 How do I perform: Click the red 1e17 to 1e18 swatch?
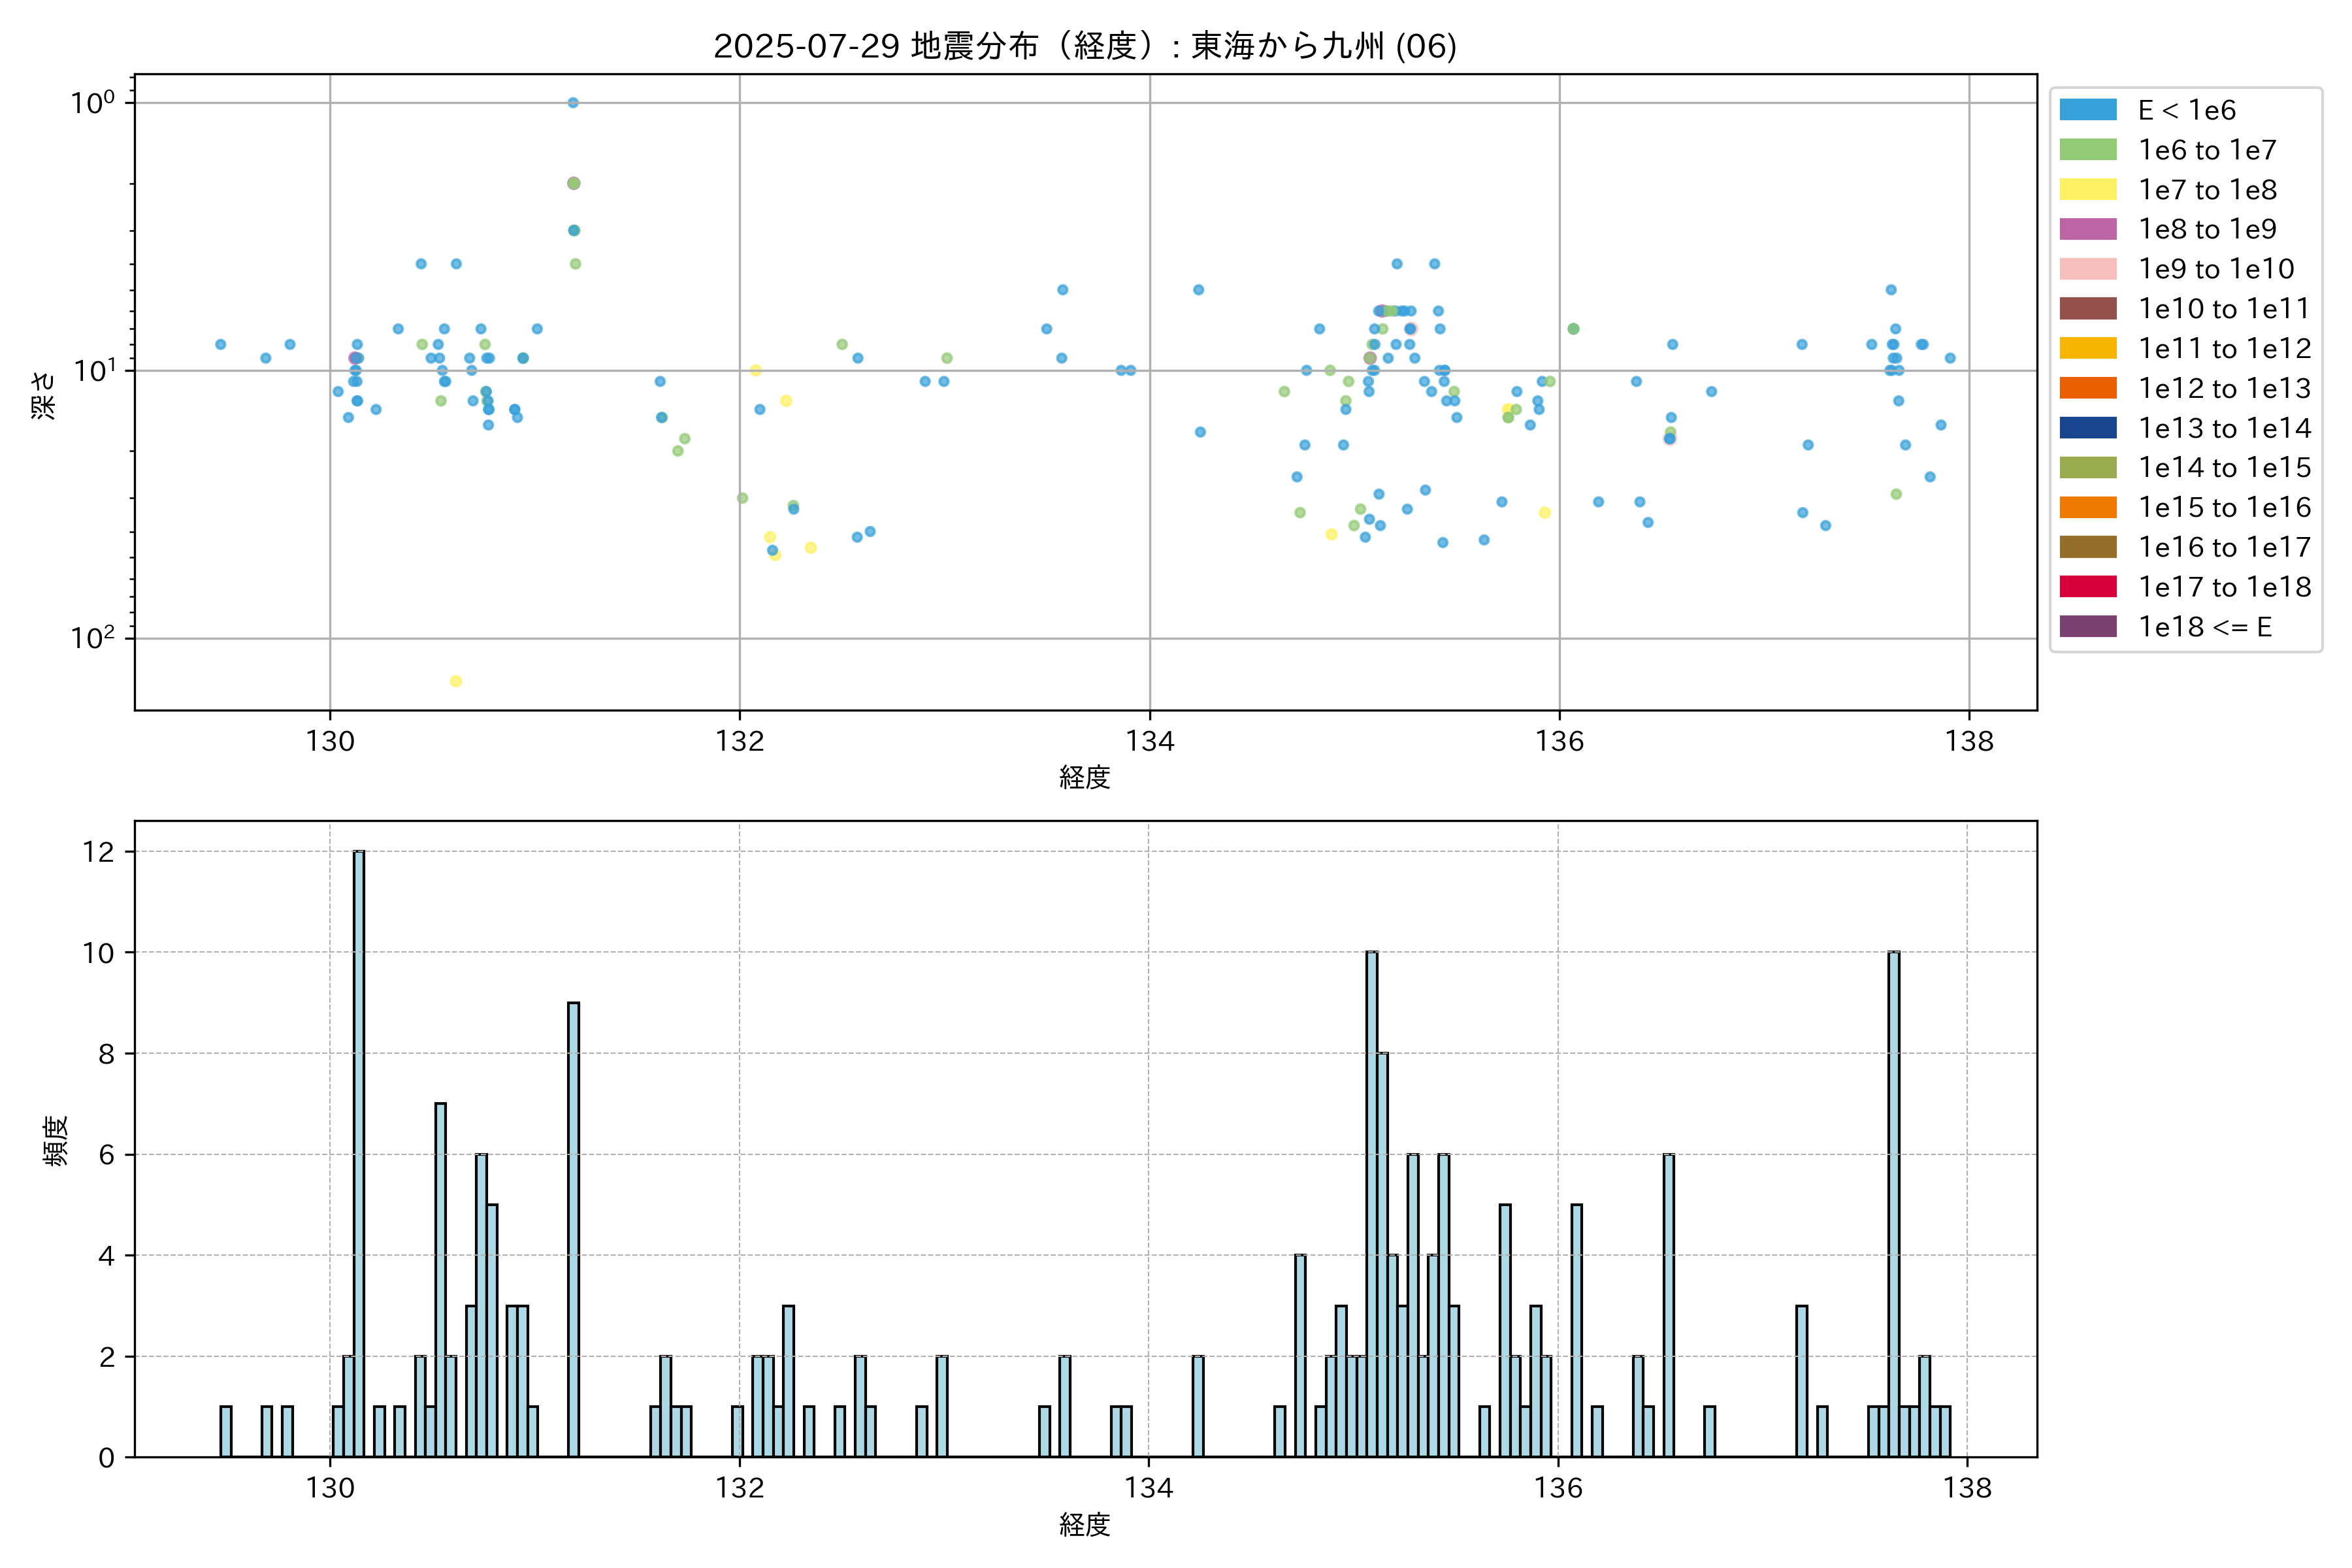click(x=2087, y=587)
